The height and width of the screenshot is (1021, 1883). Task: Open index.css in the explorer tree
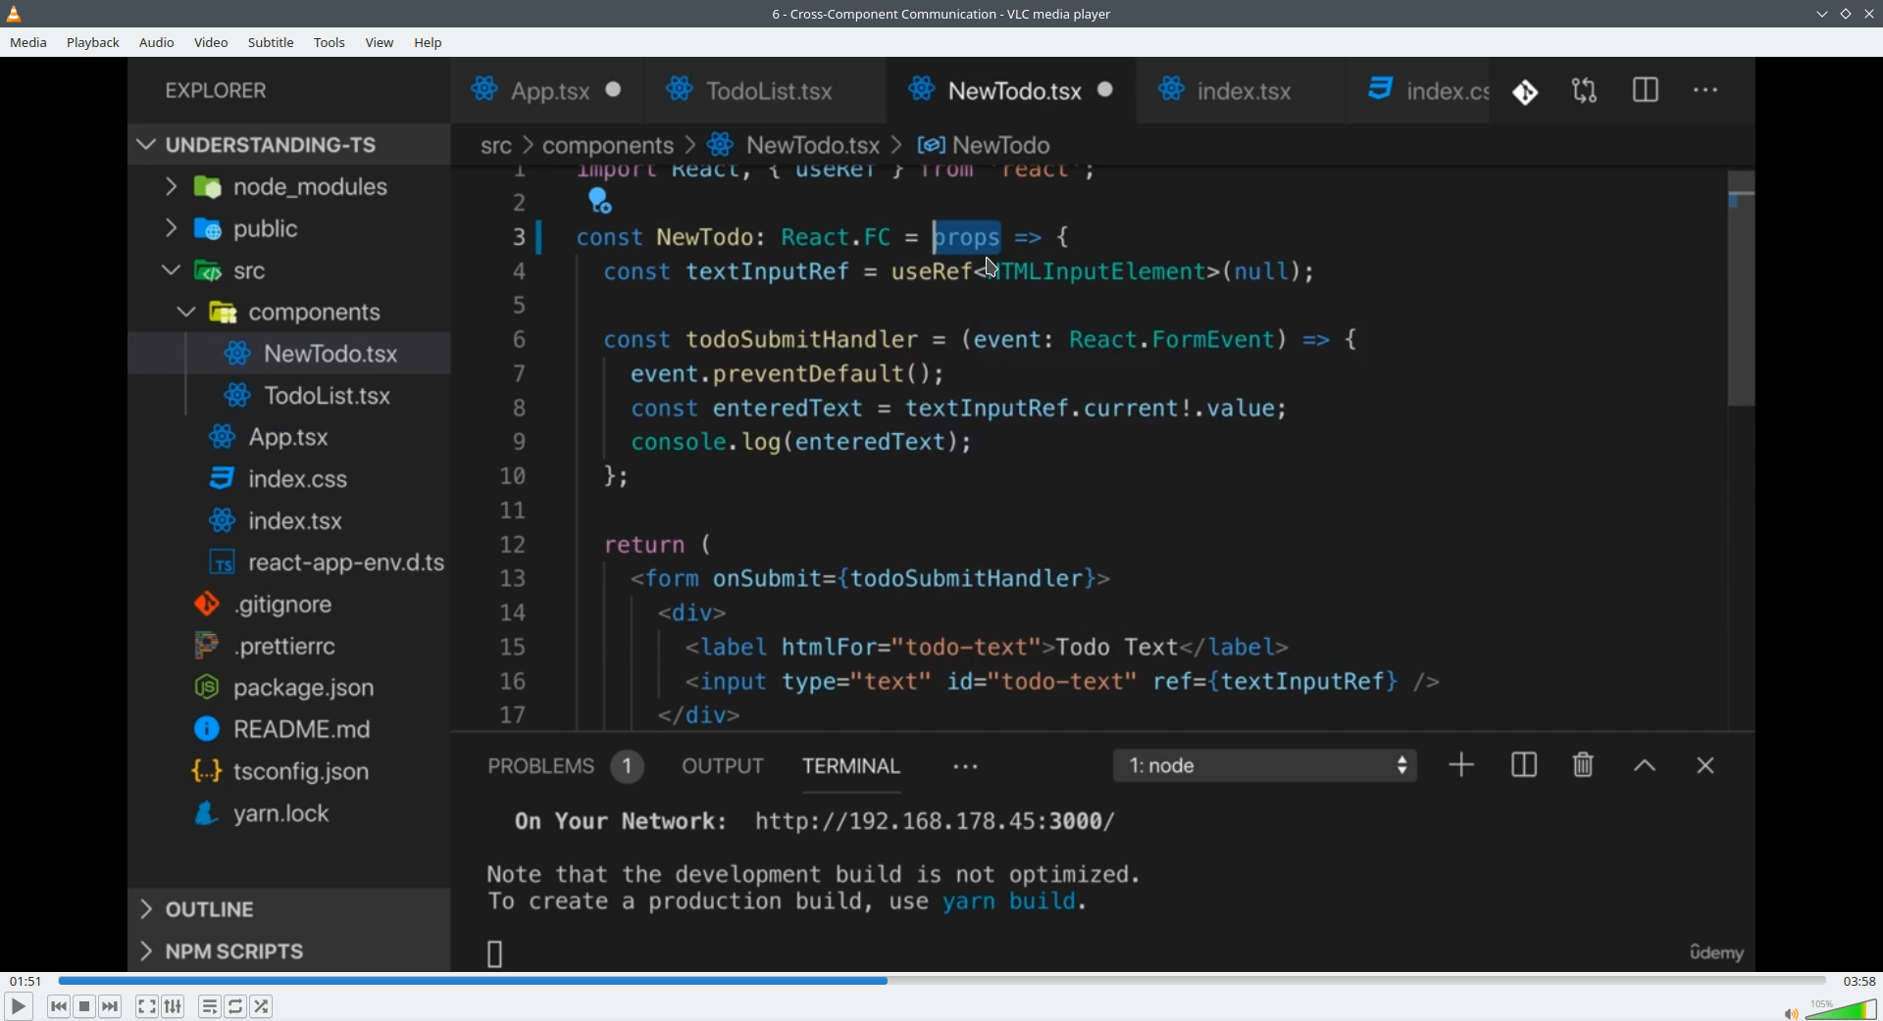pyautogui.click(x=288, y=479)
